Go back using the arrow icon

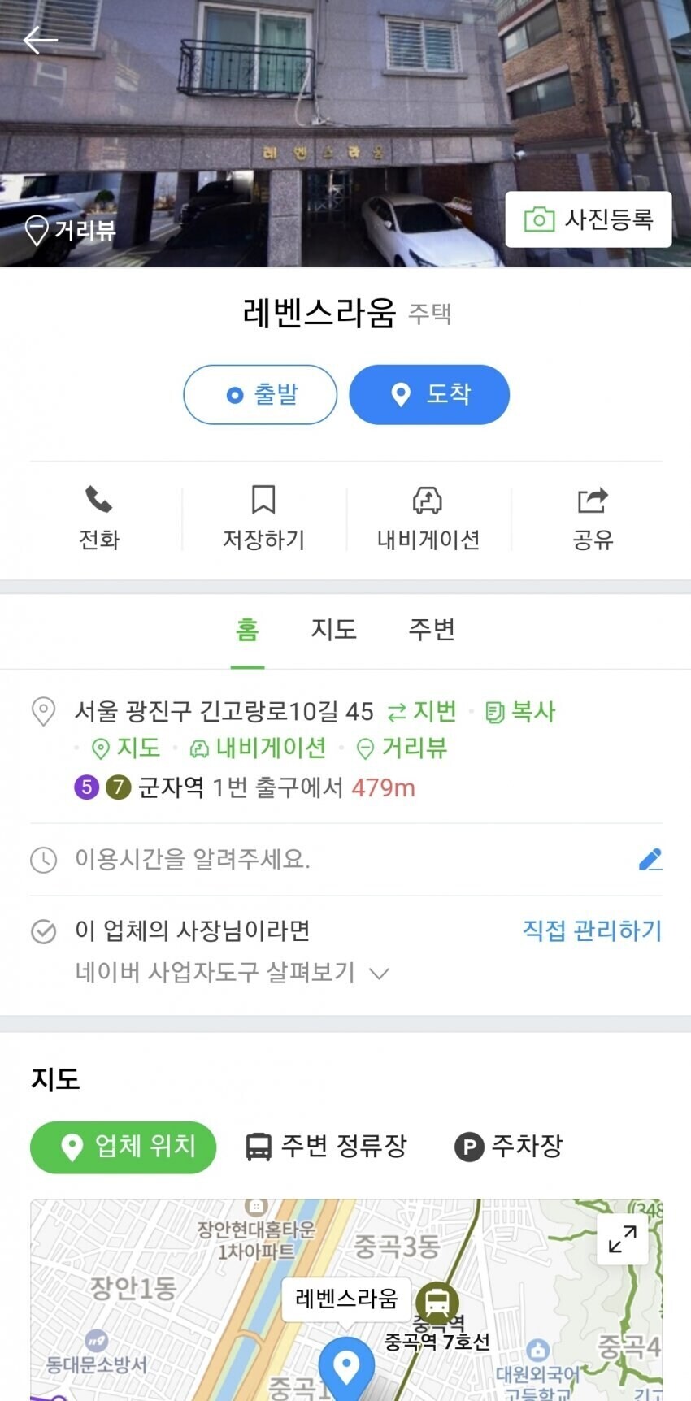coord(41,40)
